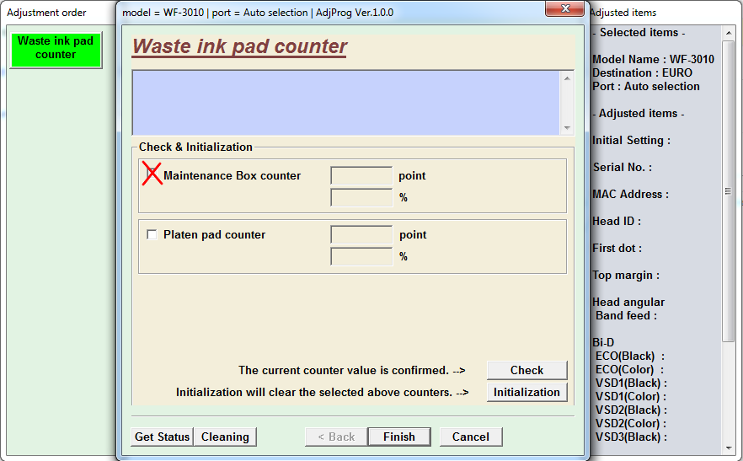
Task: Click the Finish button
Action: (398, 437)
